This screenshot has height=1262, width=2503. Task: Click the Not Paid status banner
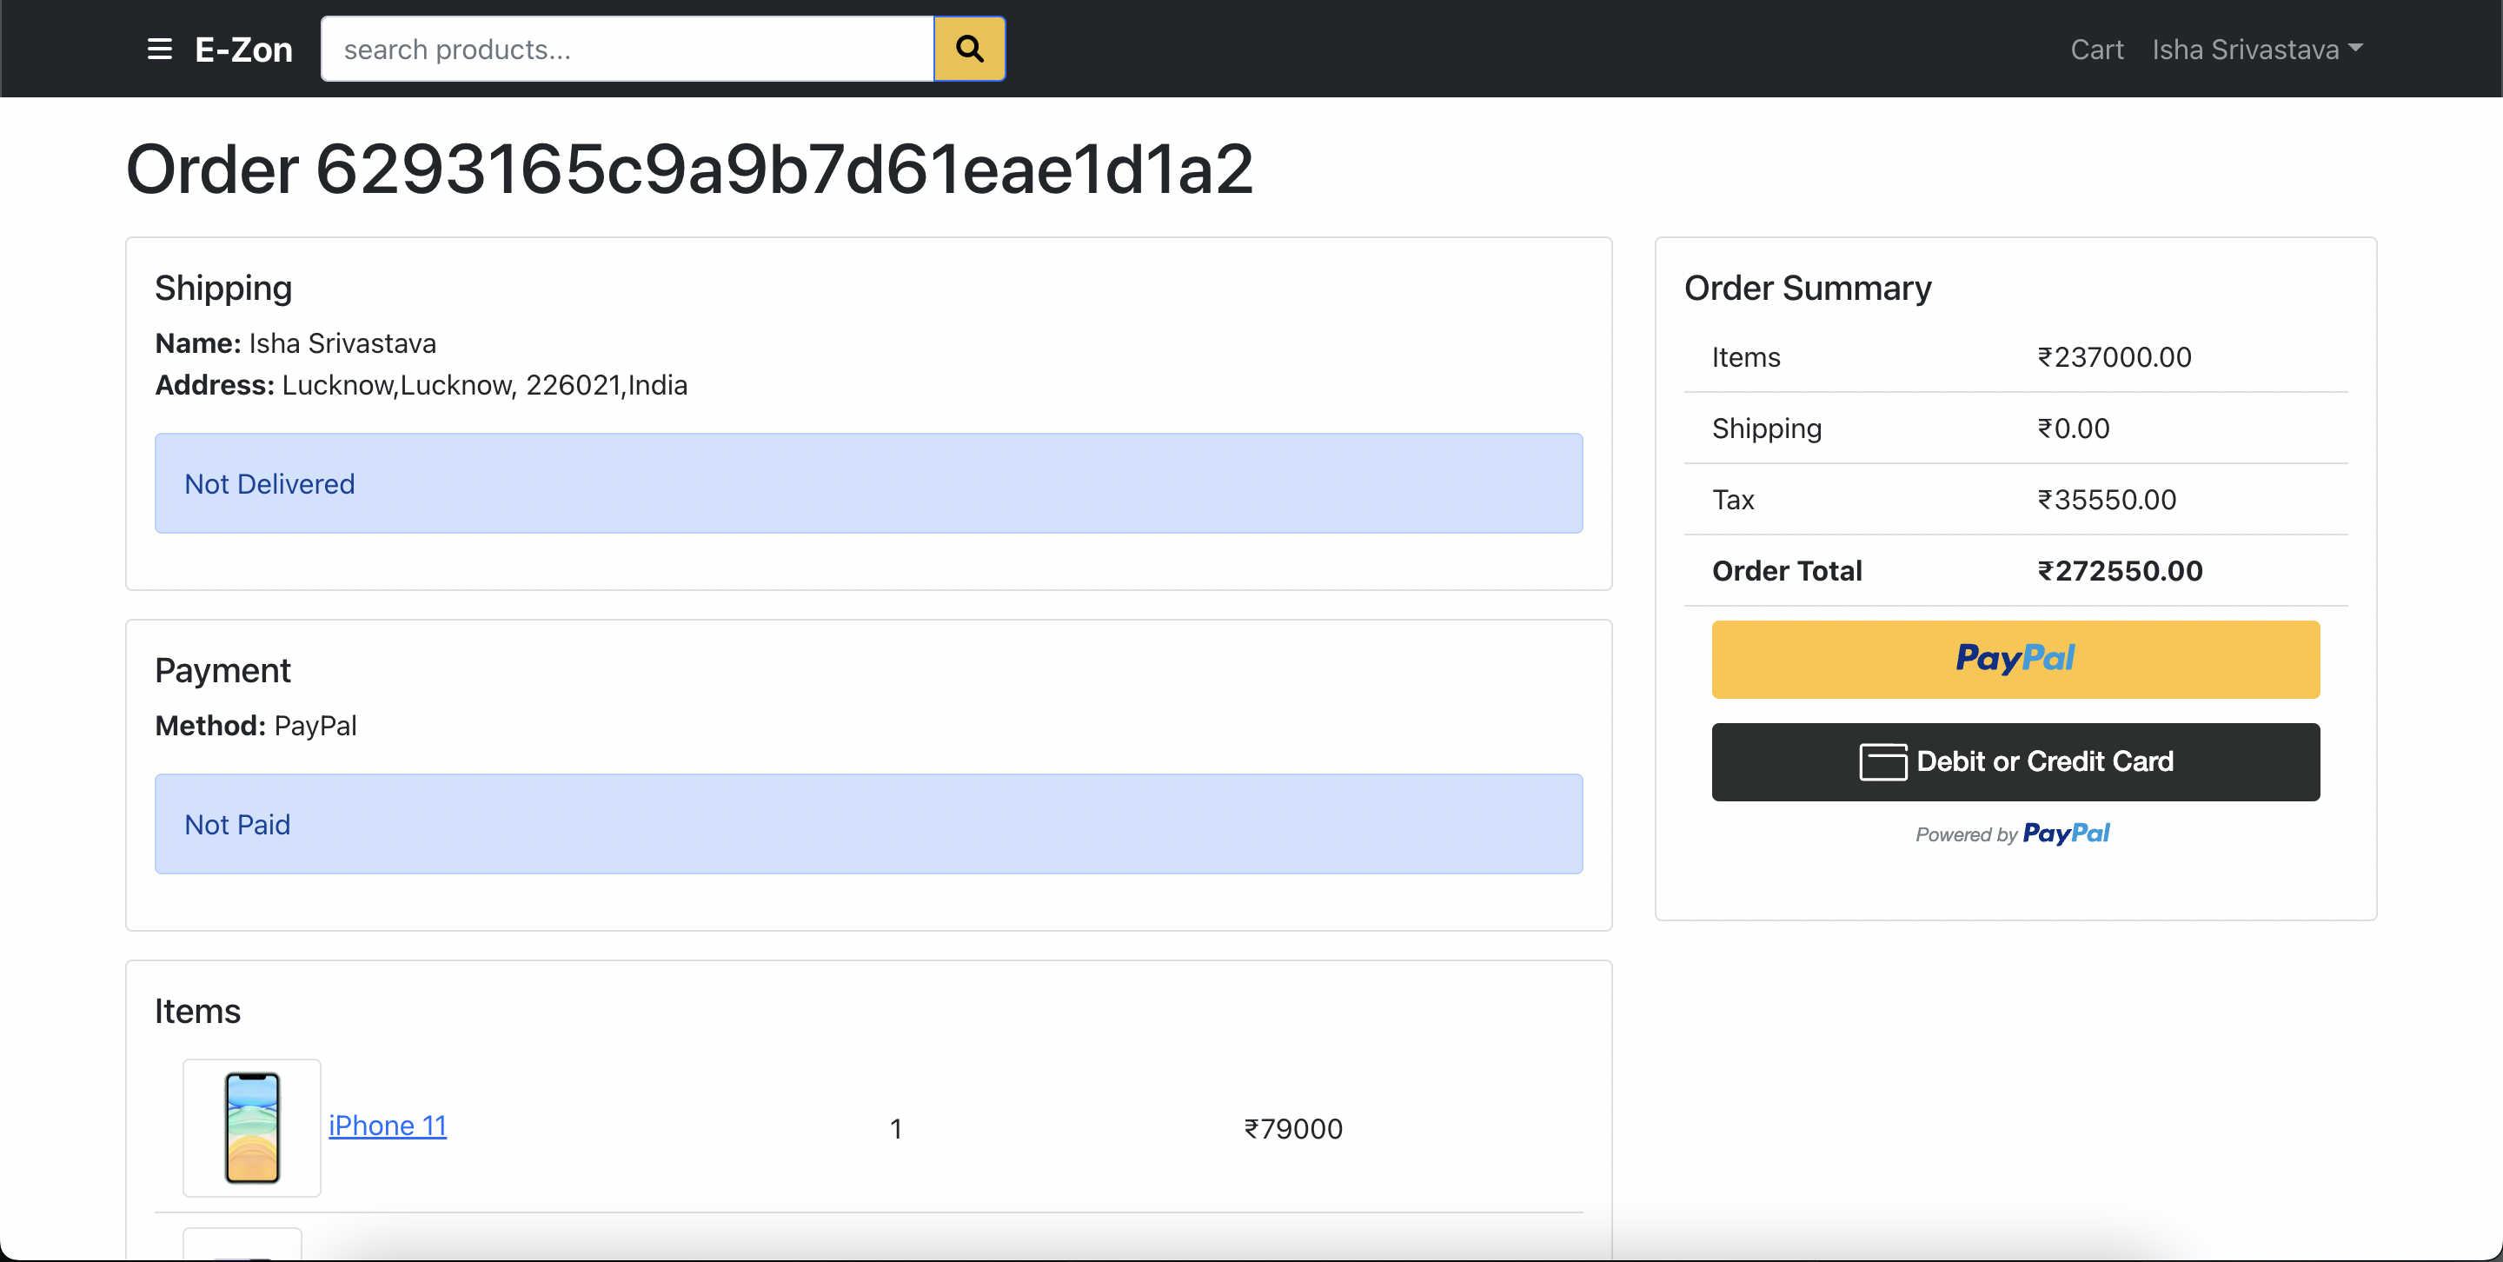(x=869, y=824)
